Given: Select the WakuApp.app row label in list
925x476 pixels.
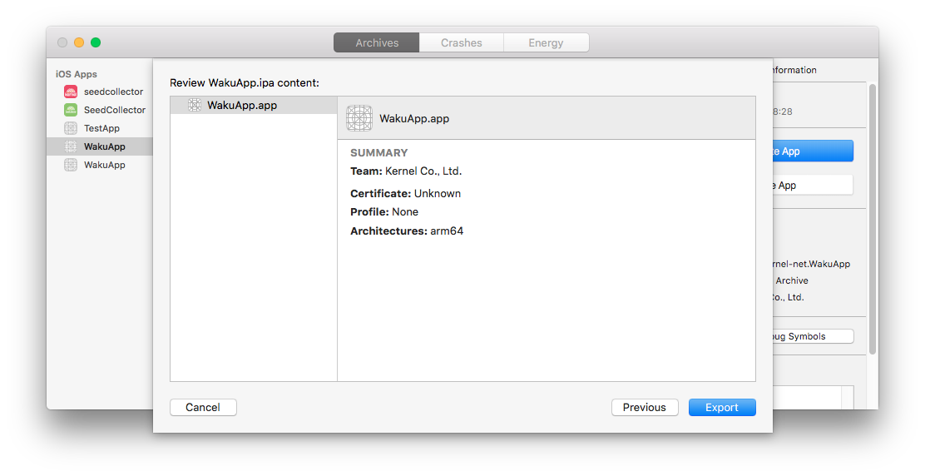Looking at the screenshot, I should [x=242, y=105].
